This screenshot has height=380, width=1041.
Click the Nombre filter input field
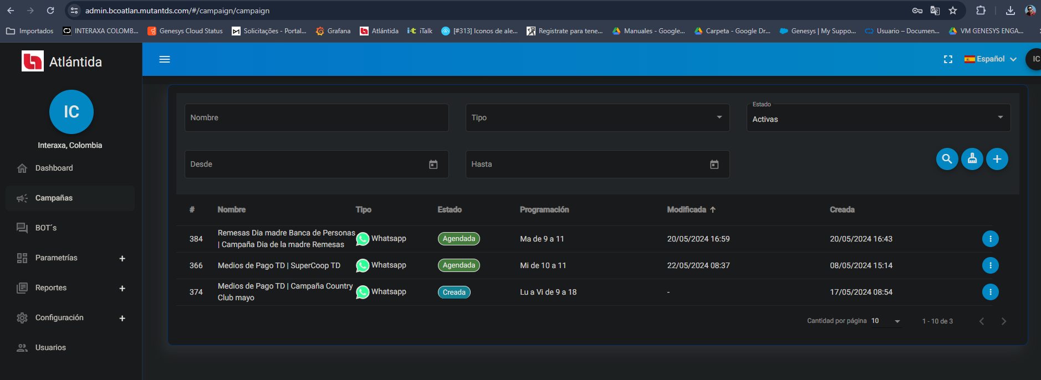coord(316,117)
